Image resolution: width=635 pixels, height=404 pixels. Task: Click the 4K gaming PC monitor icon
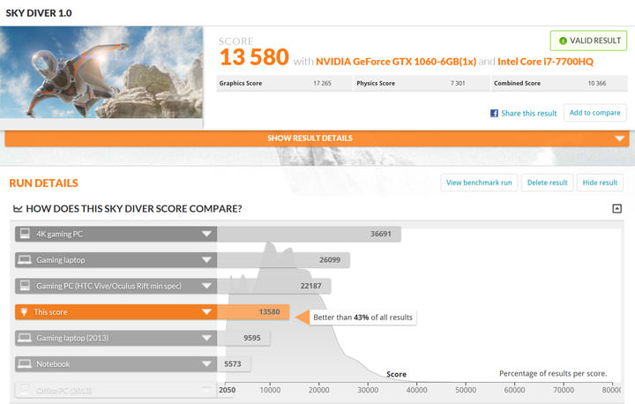[26, 235]
